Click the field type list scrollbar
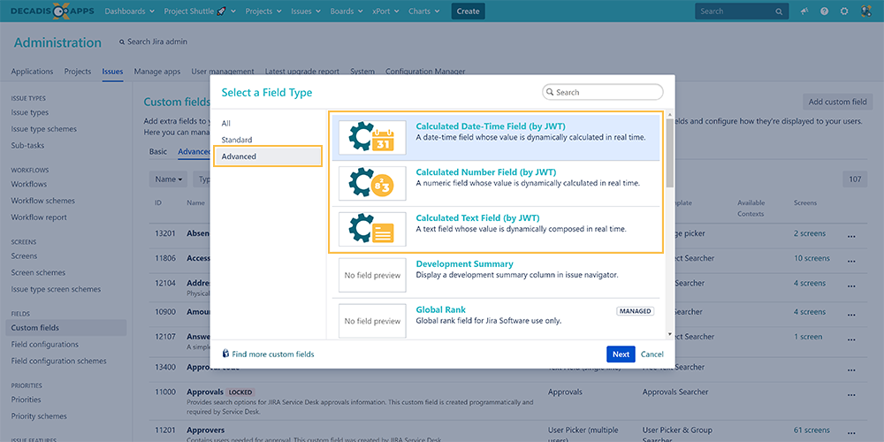Viewport: 884px width, 442px height. tap(669, 152)
